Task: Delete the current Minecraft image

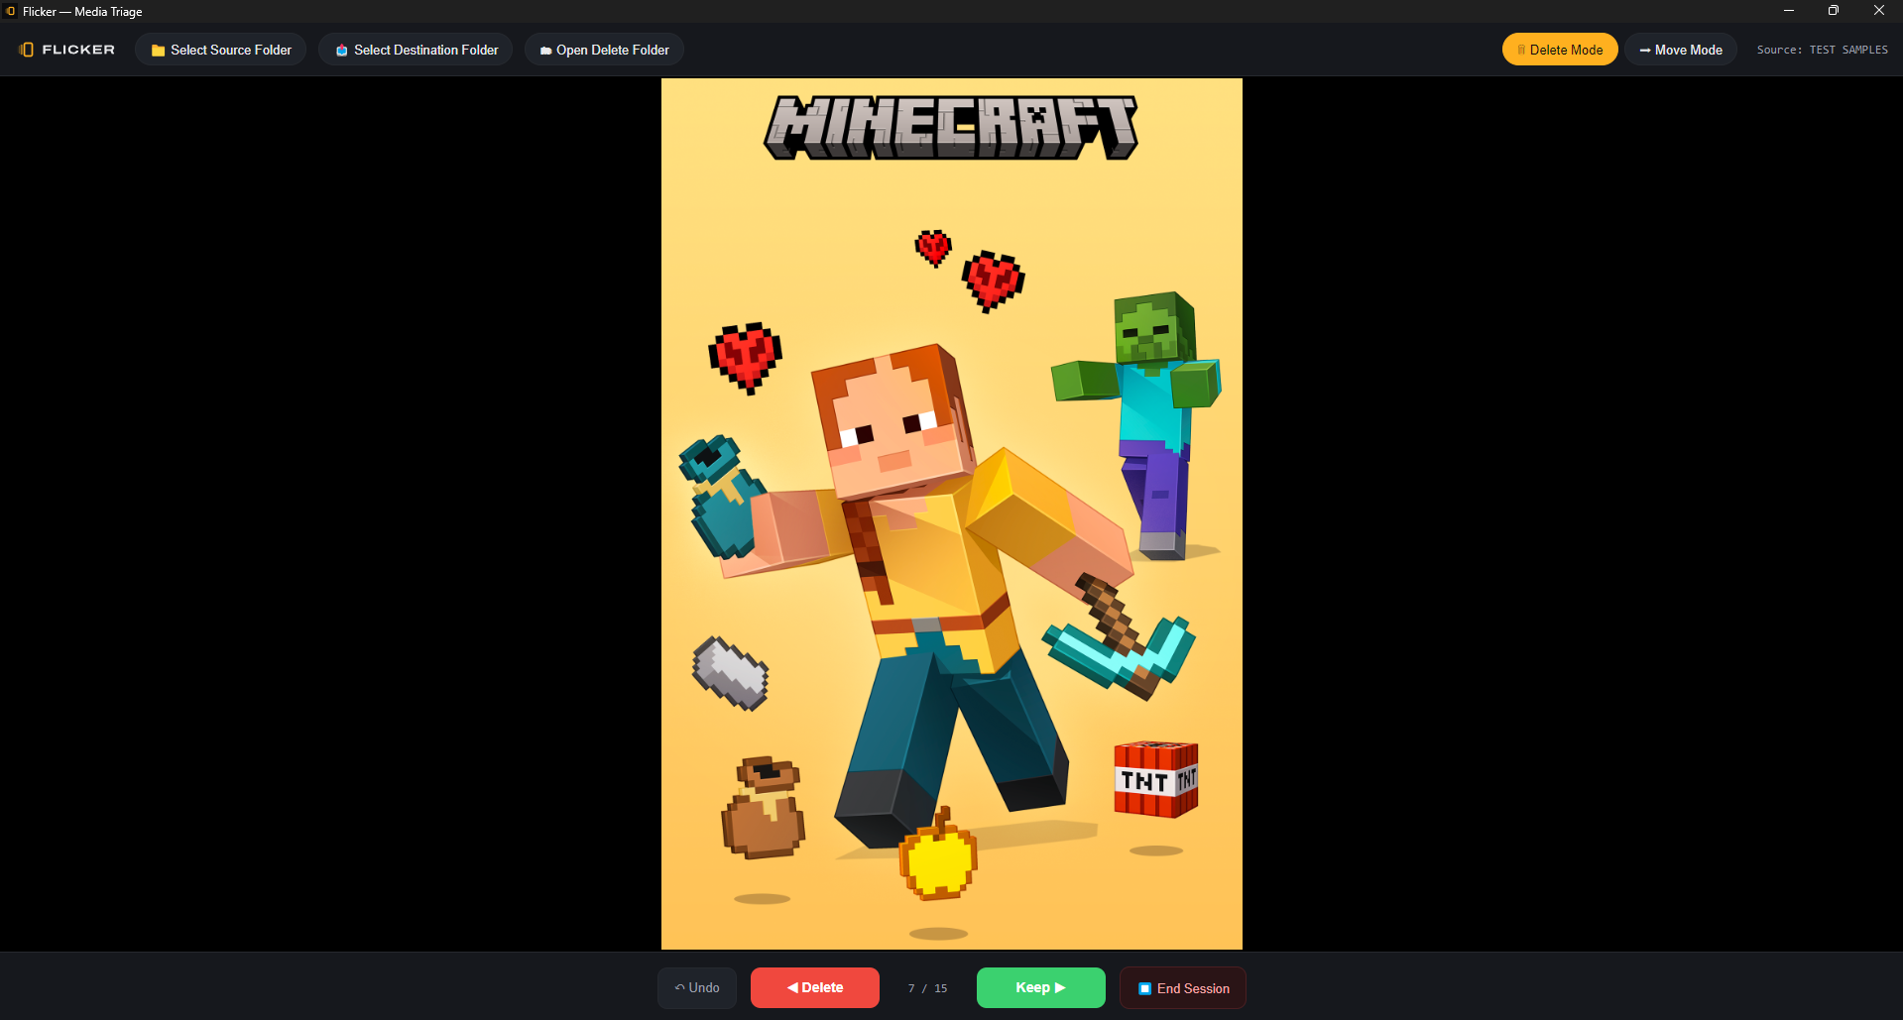Action: [x=815, y=988]
